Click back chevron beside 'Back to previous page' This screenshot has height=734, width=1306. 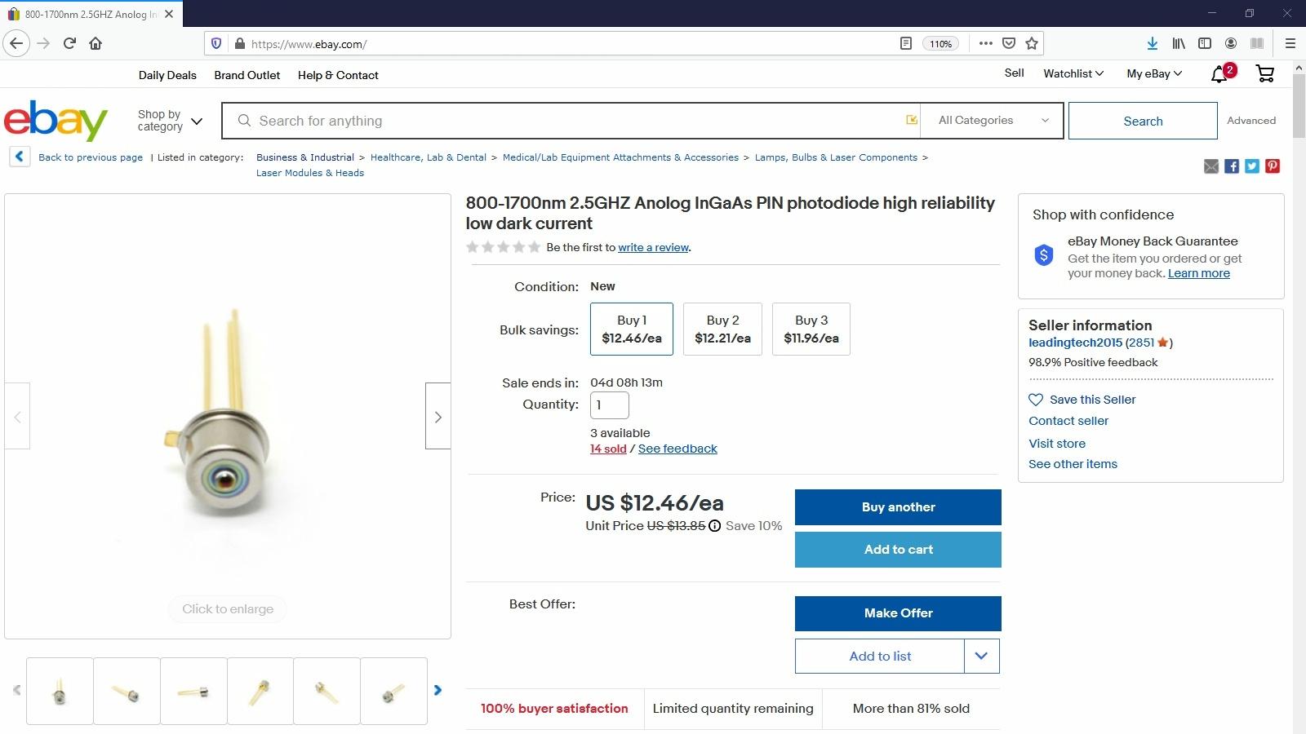pyautogui.click(x=20, y=157)
